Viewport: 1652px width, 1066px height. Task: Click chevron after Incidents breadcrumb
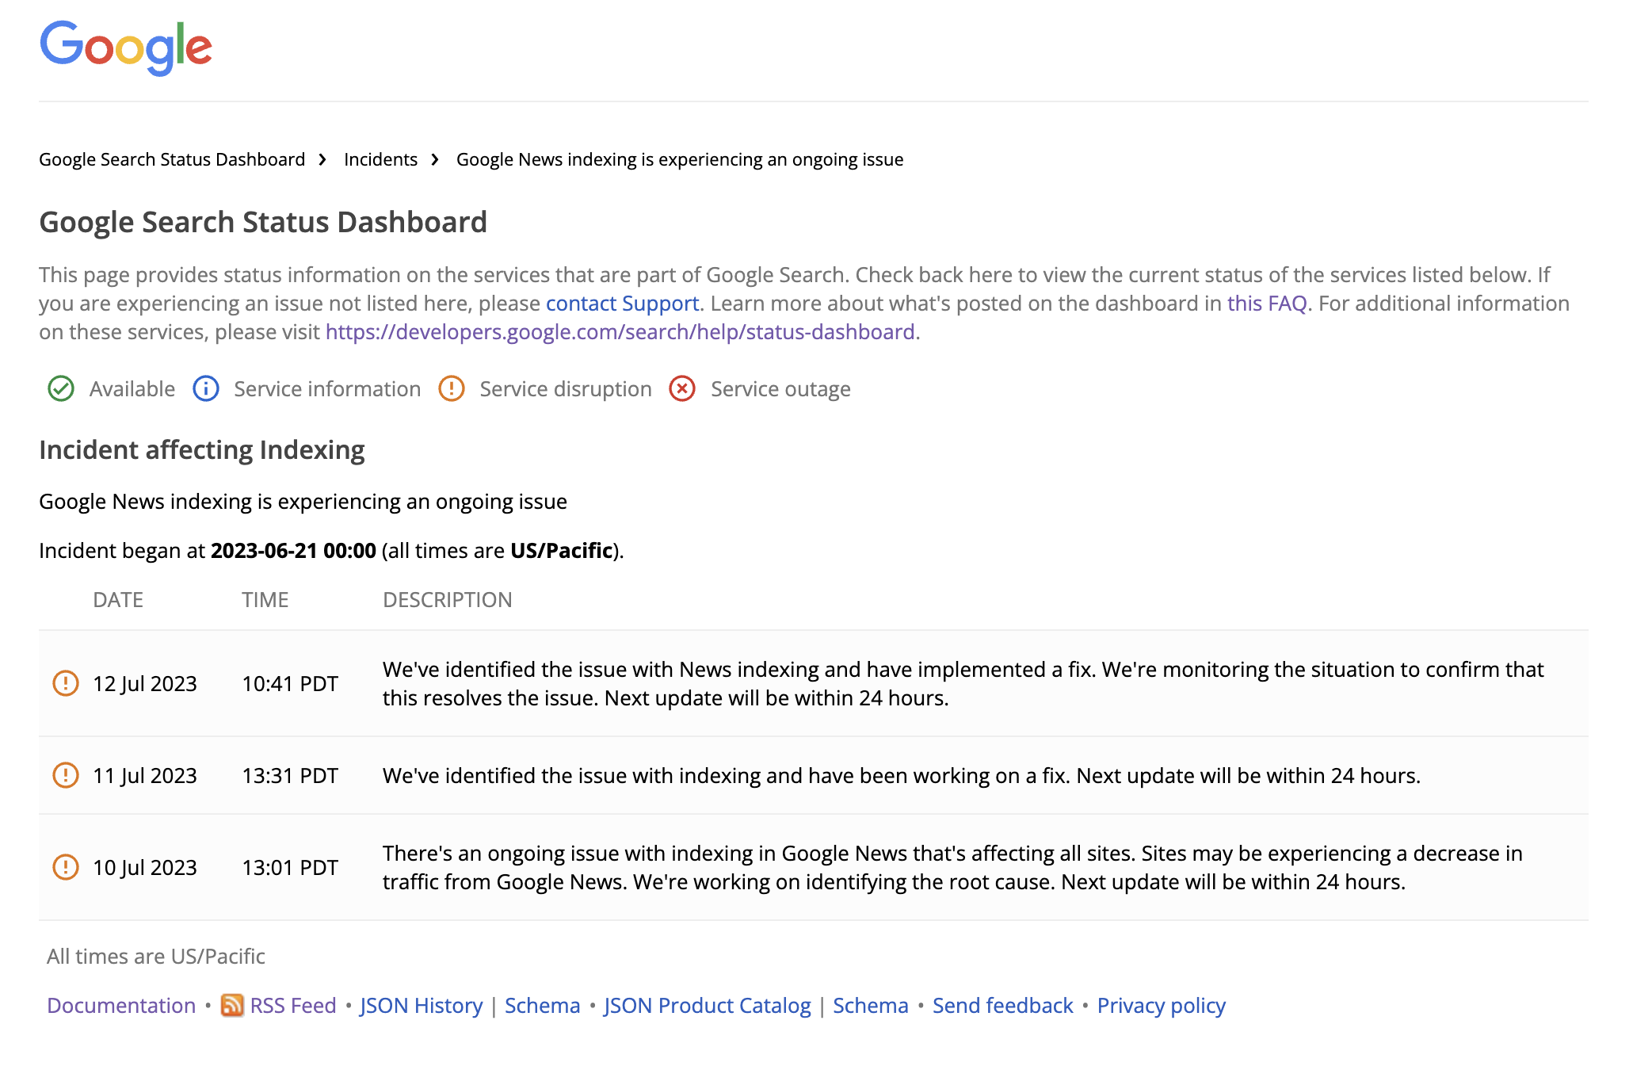[x=435, y=159]
